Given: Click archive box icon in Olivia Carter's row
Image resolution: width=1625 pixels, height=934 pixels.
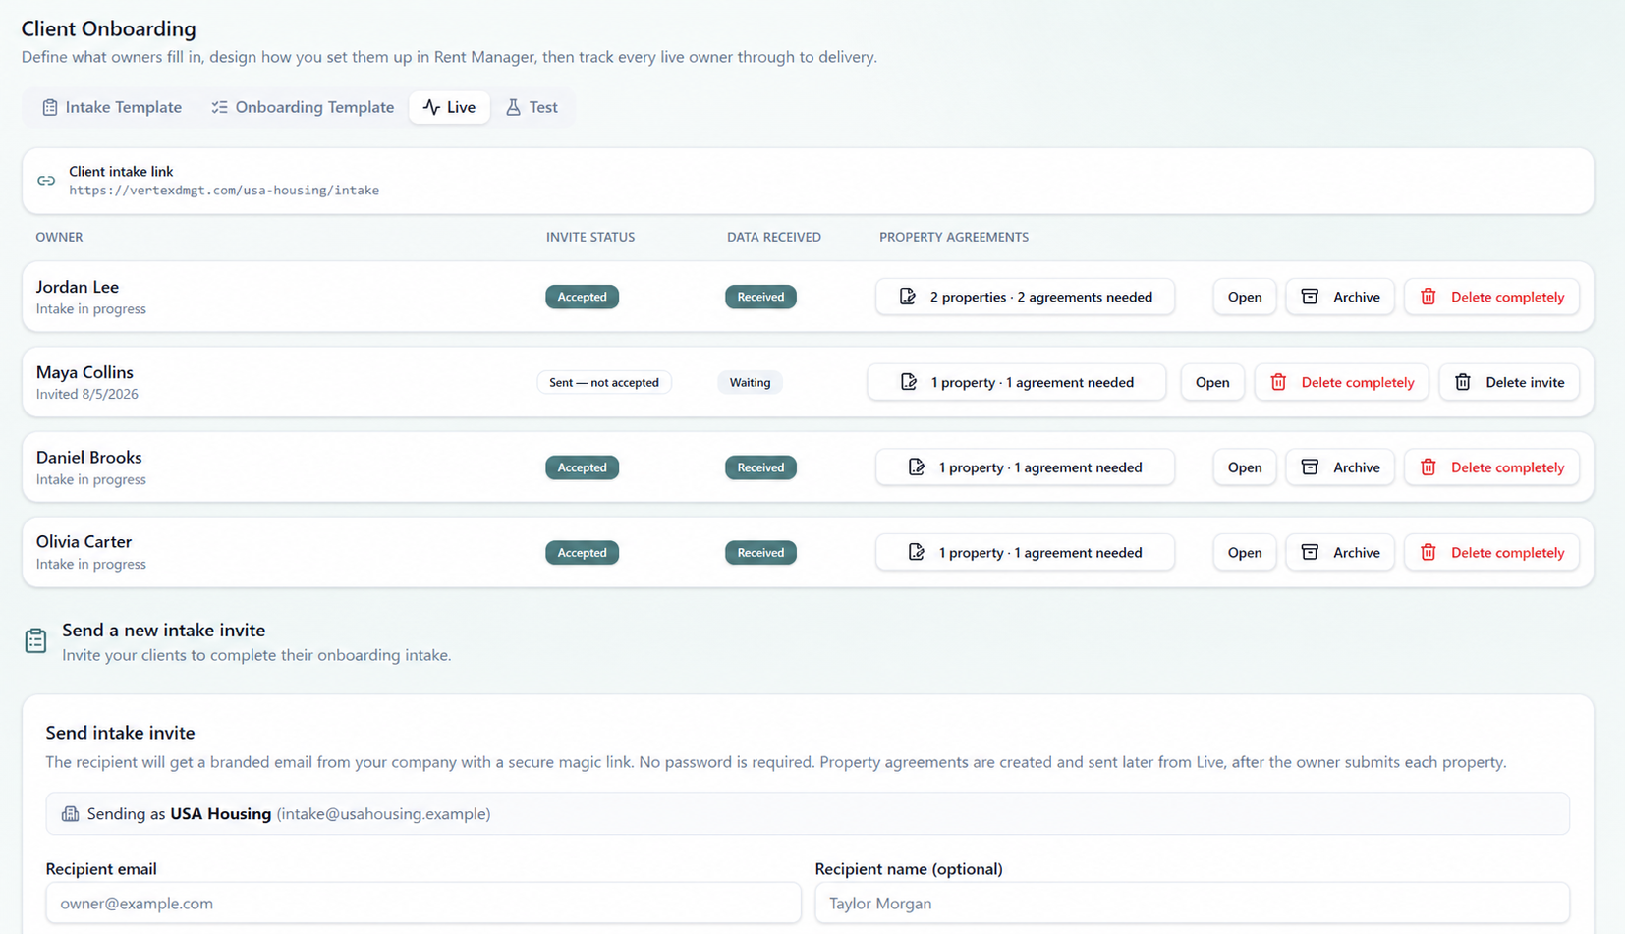Looking at the screenshot, I should pos(1310,552).
